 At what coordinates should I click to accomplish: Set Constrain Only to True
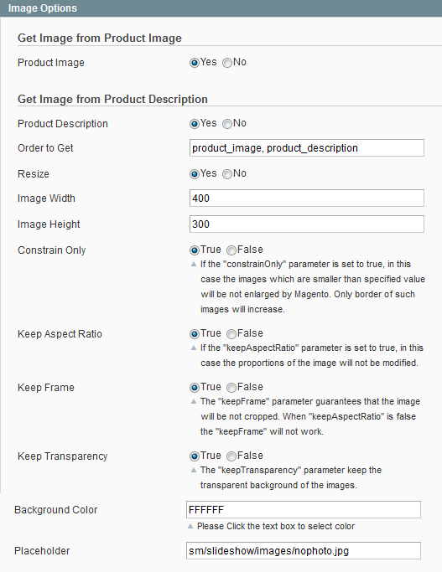(195, 250)
